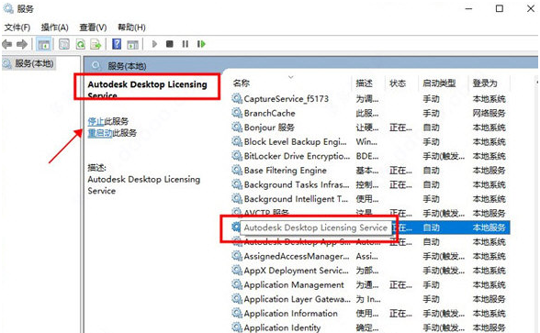
Task: Open the 查看(V) menu
Action: point(93,28)
